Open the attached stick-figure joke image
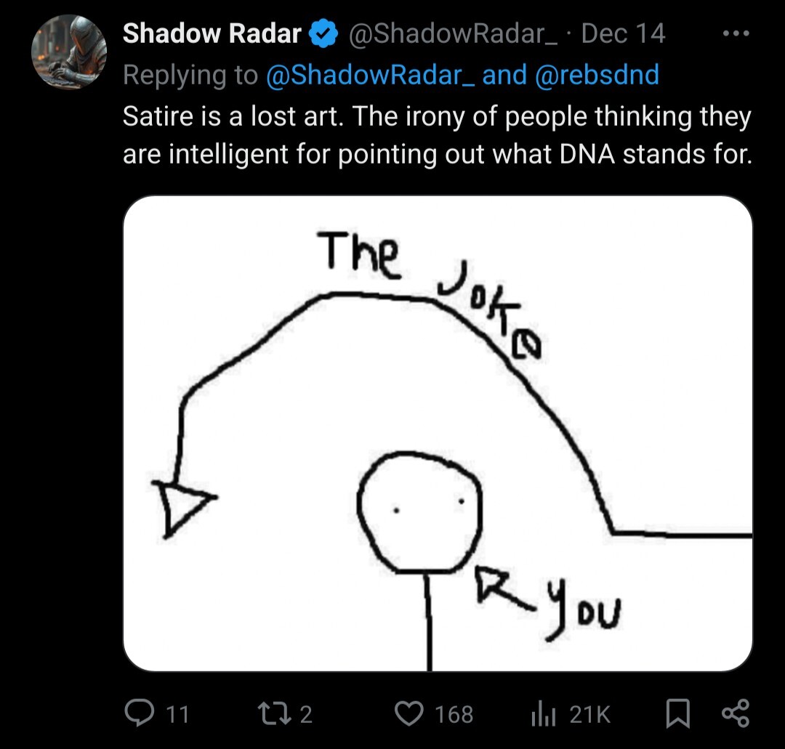The width and height of the screenshot is (785, 749). [438, 433]
